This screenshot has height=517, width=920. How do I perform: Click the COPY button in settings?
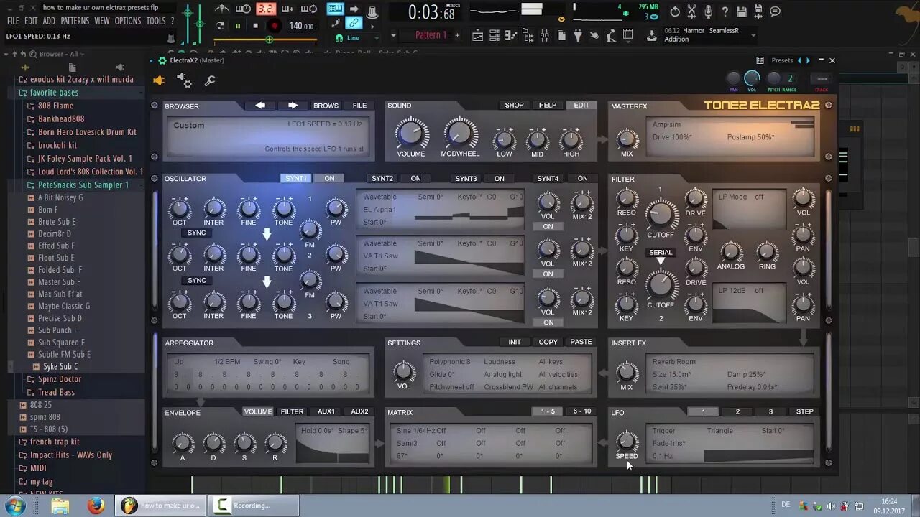pos(548,342)
